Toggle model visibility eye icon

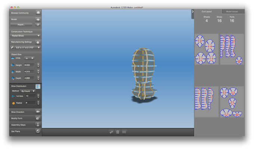[38, 19]
